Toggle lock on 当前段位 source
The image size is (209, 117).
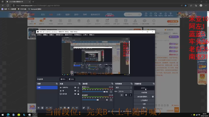click(x=78, y=88)
